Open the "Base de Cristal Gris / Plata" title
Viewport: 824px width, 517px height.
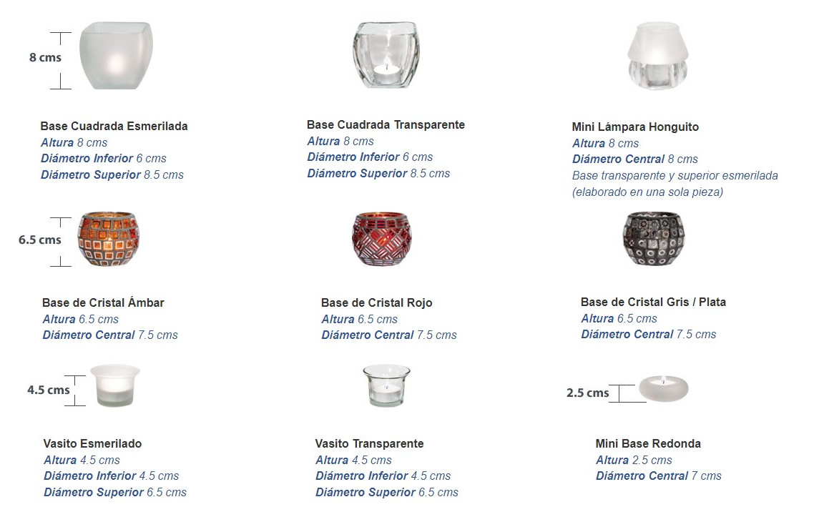(x=653, y=302)
